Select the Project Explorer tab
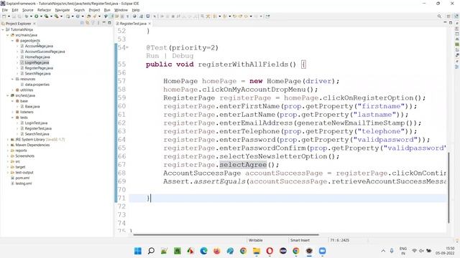This screenshot has height=258, width=460. coord(18,24)
